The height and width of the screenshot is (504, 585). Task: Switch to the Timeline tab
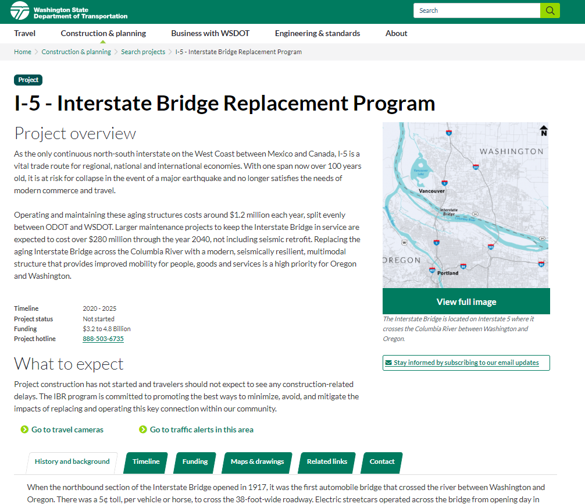146,462
